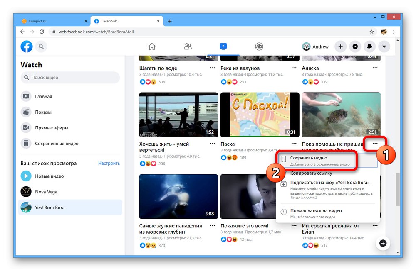Open Показы in Watch sidebar
The width and height of the screenshot is (416, 271).
[x=70, y=112]
